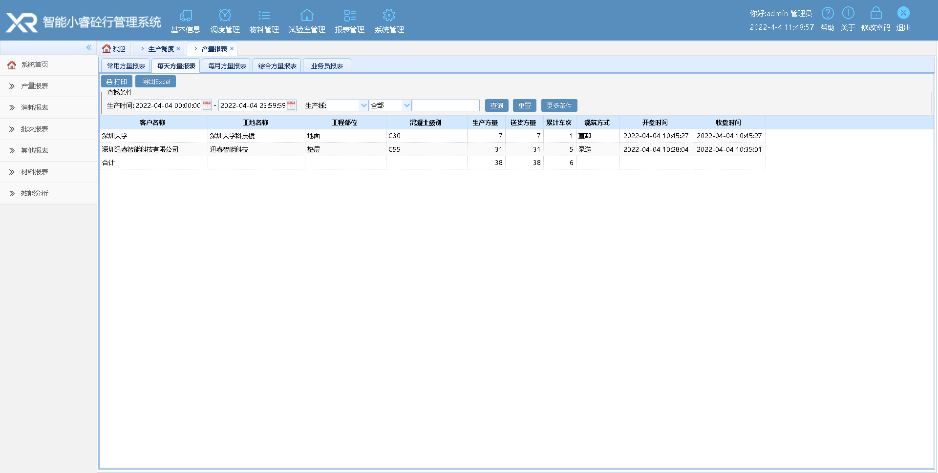Click the text field beside 全部 dropdown
This screenshot has width=938, height=473.
point(446,105)
